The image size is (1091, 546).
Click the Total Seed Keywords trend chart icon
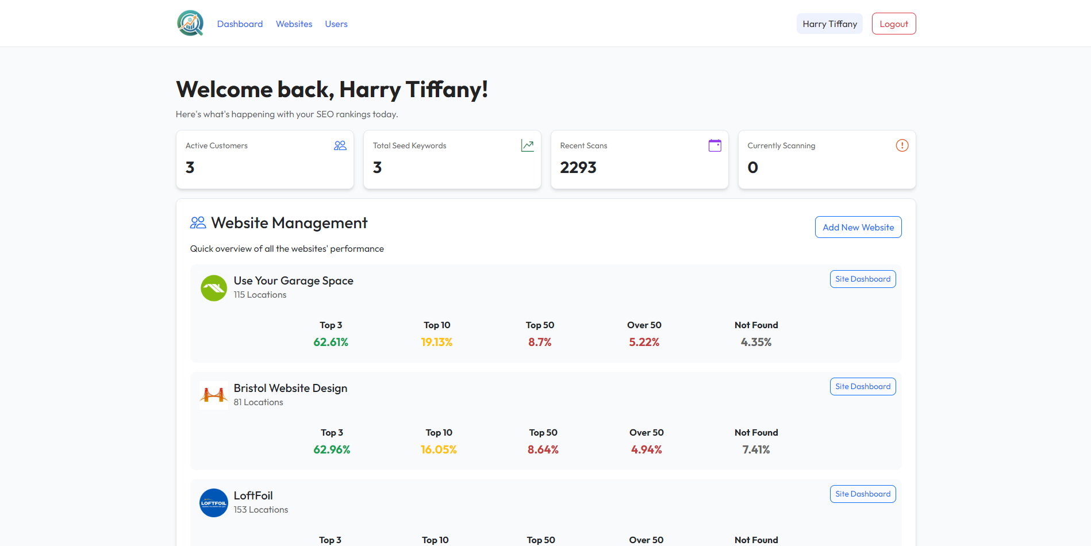527,145
